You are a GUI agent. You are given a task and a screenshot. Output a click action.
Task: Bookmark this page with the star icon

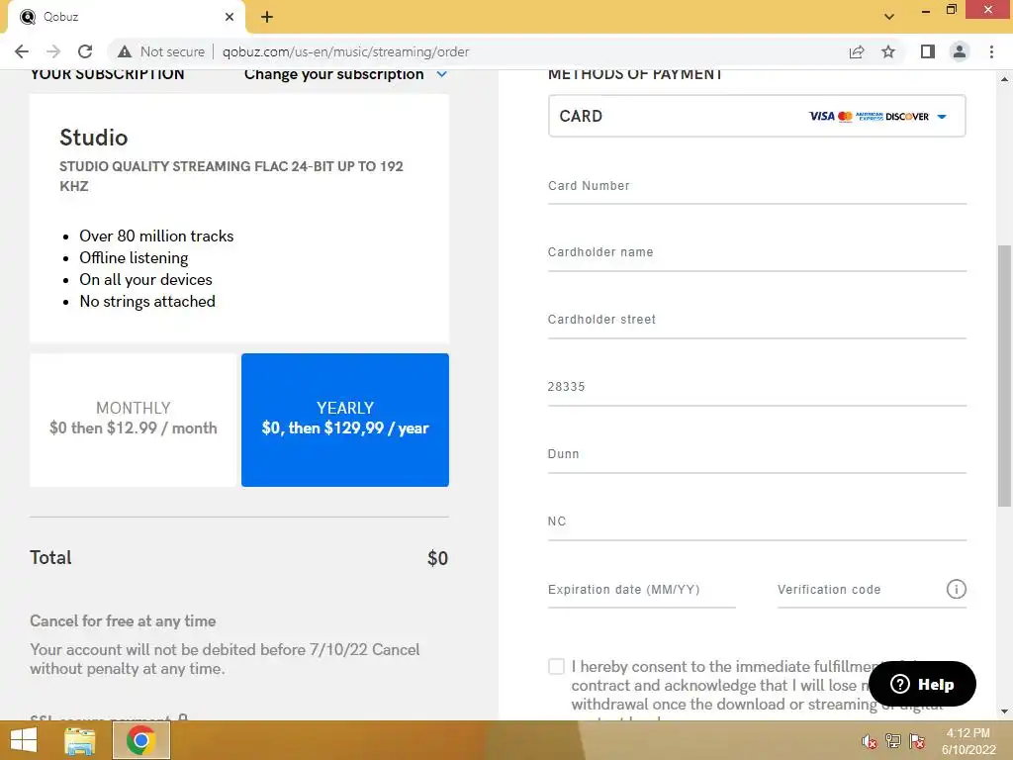click(888, 51)
